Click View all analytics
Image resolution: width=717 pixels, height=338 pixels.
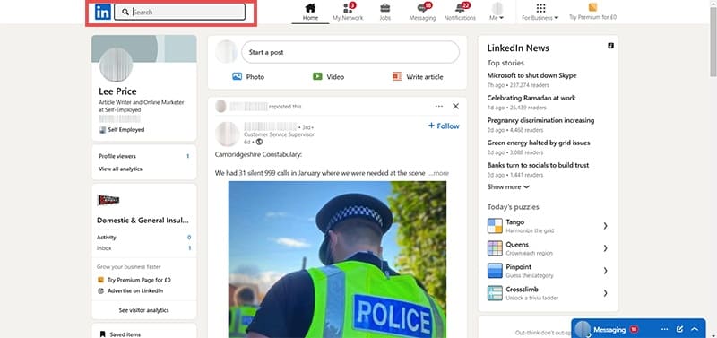click(120, 169)
